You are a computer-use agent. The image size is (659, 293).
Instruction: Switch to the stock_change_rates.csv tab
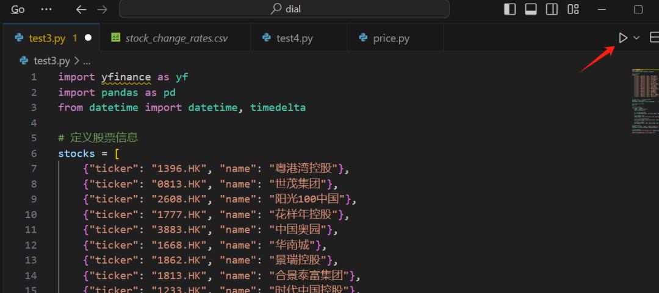click(176, 38)
